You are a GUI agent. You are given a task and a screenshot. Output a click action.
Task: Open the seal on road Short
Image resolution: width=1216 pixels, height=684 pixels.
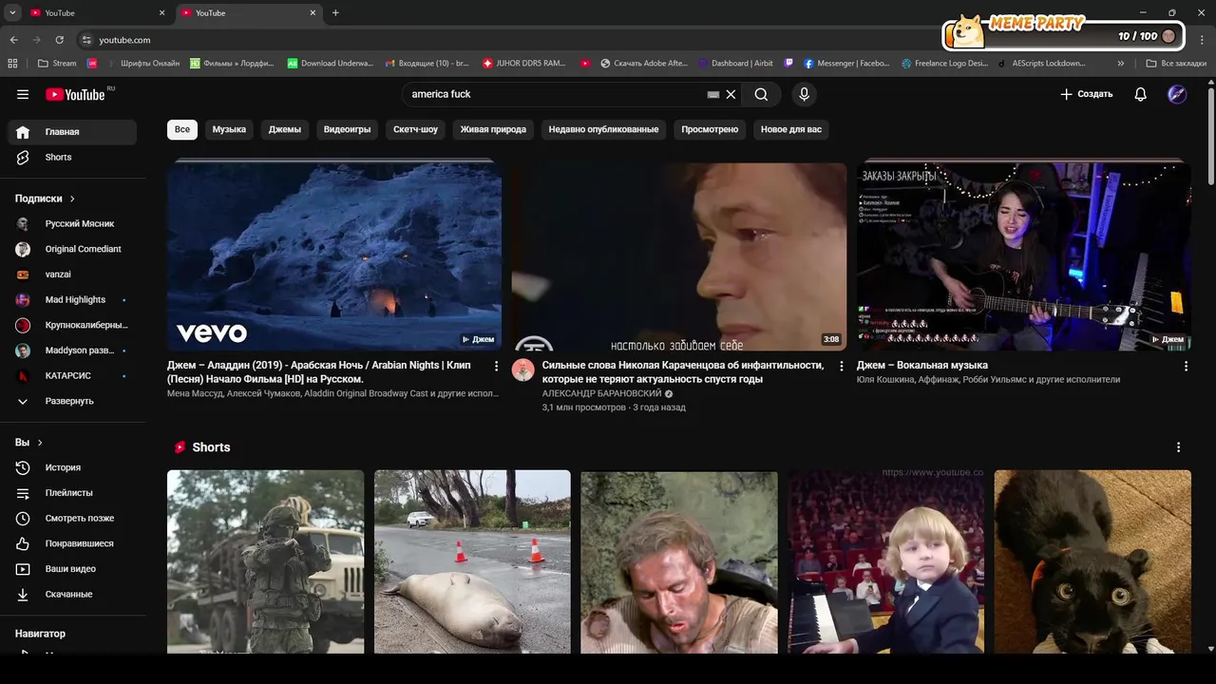tap(472, 561)
